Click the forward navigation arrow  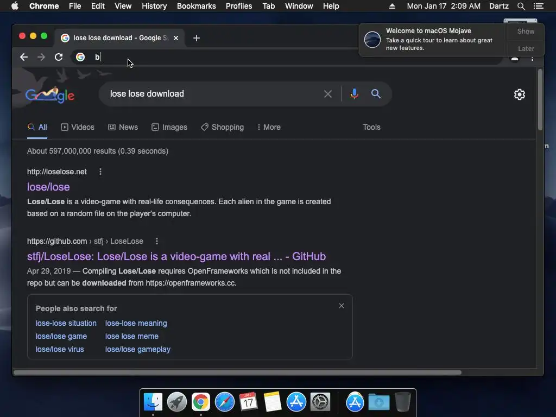pyautogui.click(x=41, y=57)
